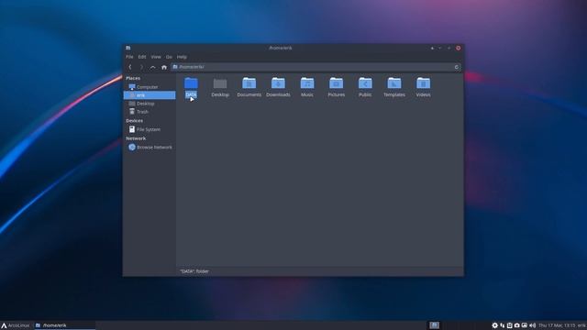Select the Videos folder icon
Viewport: 587px width, 330px height.
(x=424, y=83)
